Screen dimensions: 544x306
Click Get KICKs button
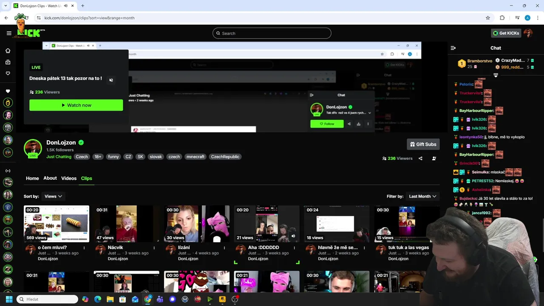(x=506, y=33)
